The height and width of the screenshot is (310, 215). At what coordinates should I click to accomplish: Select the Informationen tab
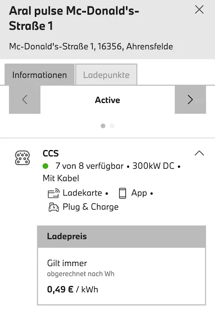40,74
